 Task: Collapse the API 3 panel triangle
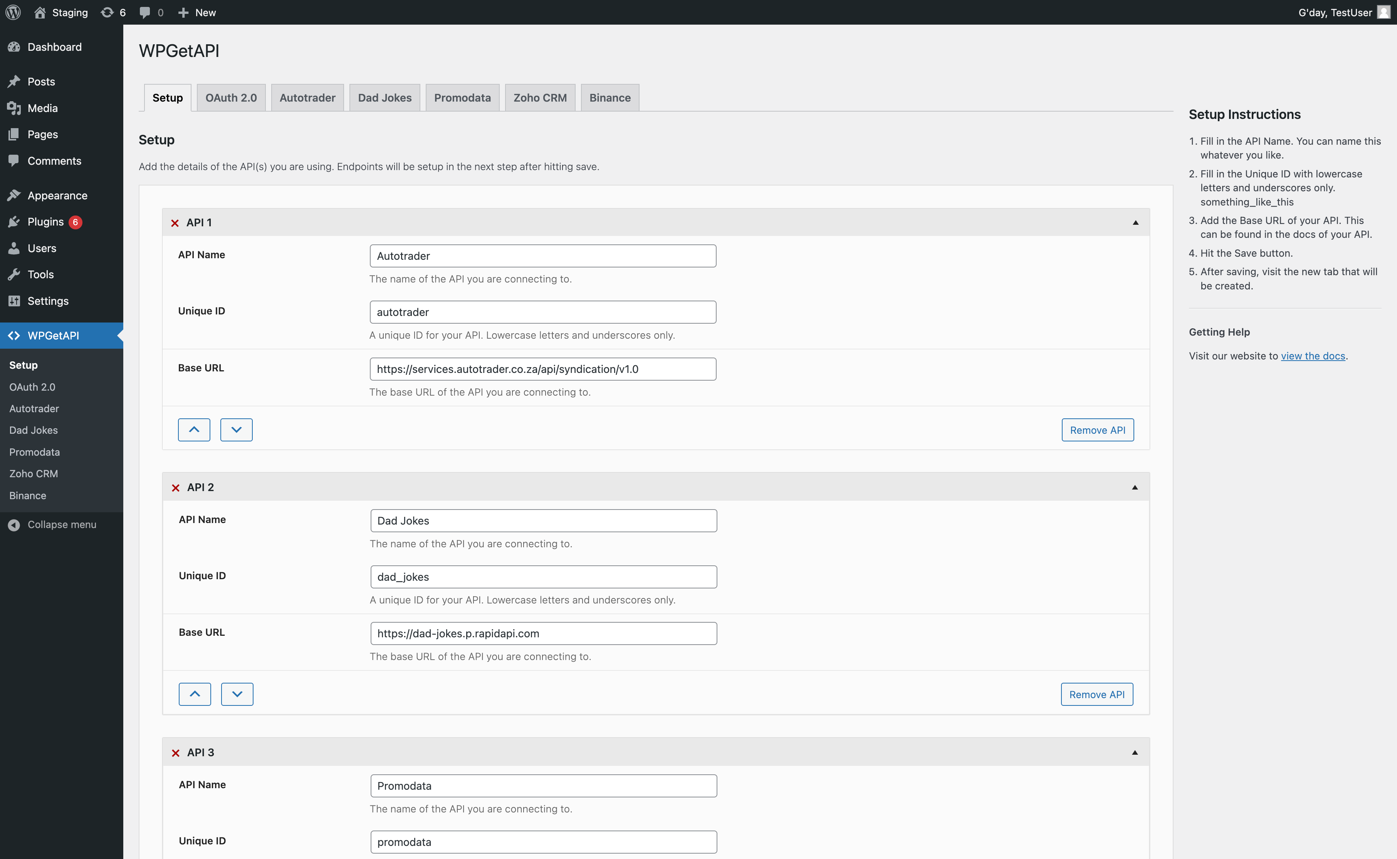click(1135, 752)
